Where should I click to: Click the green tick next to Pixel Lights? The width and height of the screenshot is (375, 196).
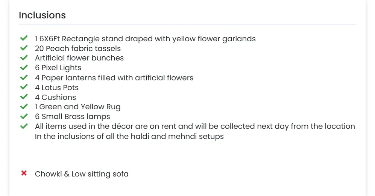pos(24,68)
